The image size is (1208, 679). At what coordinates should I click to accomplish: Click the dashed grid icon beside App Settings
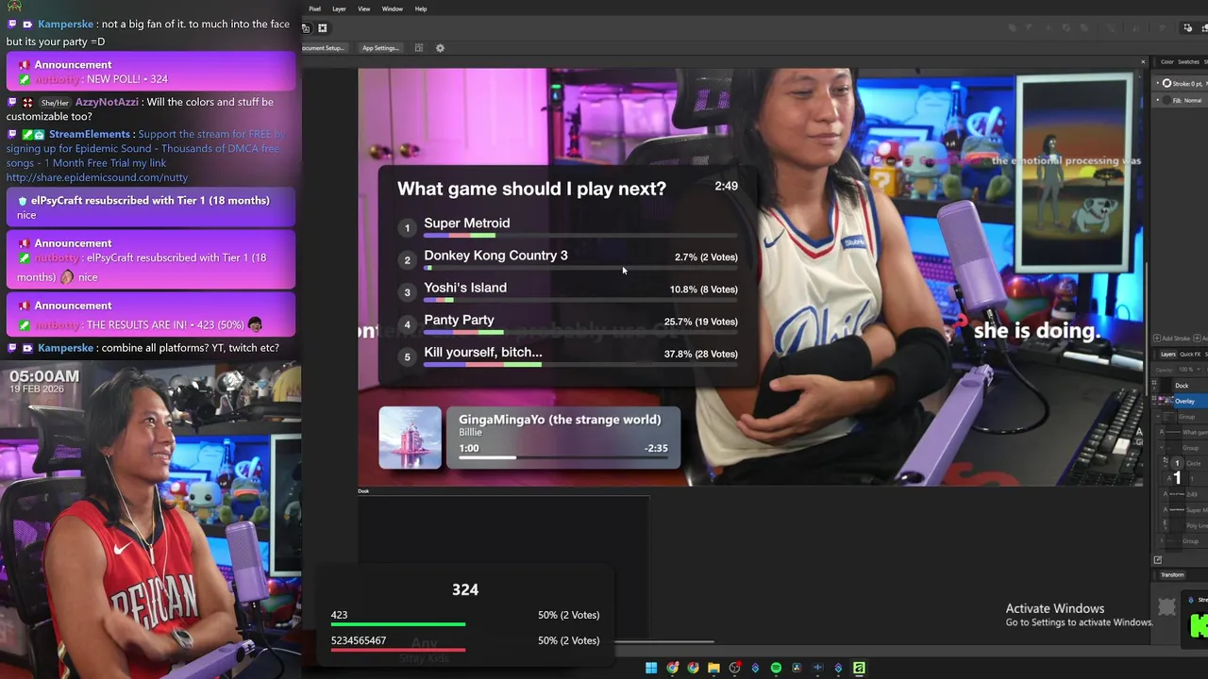418,48
